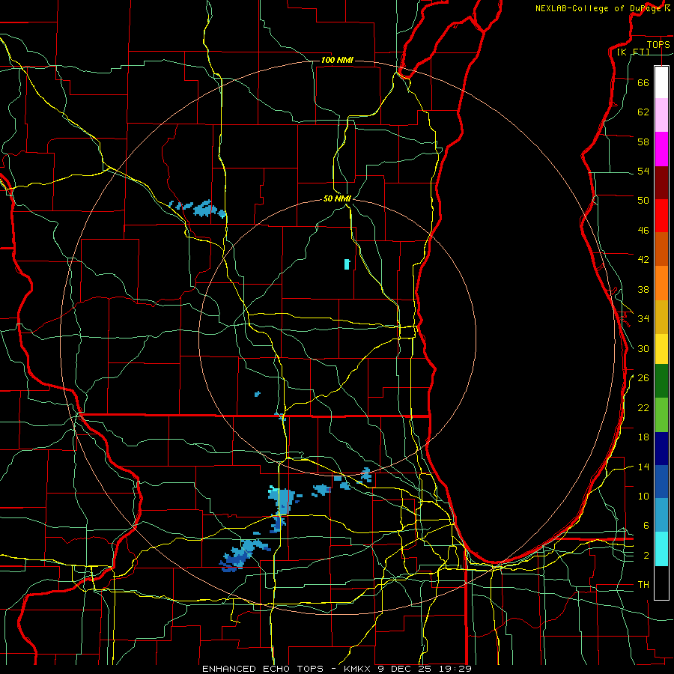
Task: Click the K FT units label
Action: pos(633,52)
